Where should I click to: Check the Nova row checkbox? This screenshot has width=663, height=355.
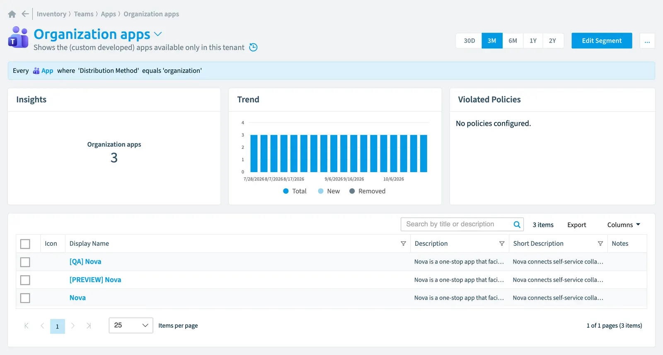[x=25, y=298]
